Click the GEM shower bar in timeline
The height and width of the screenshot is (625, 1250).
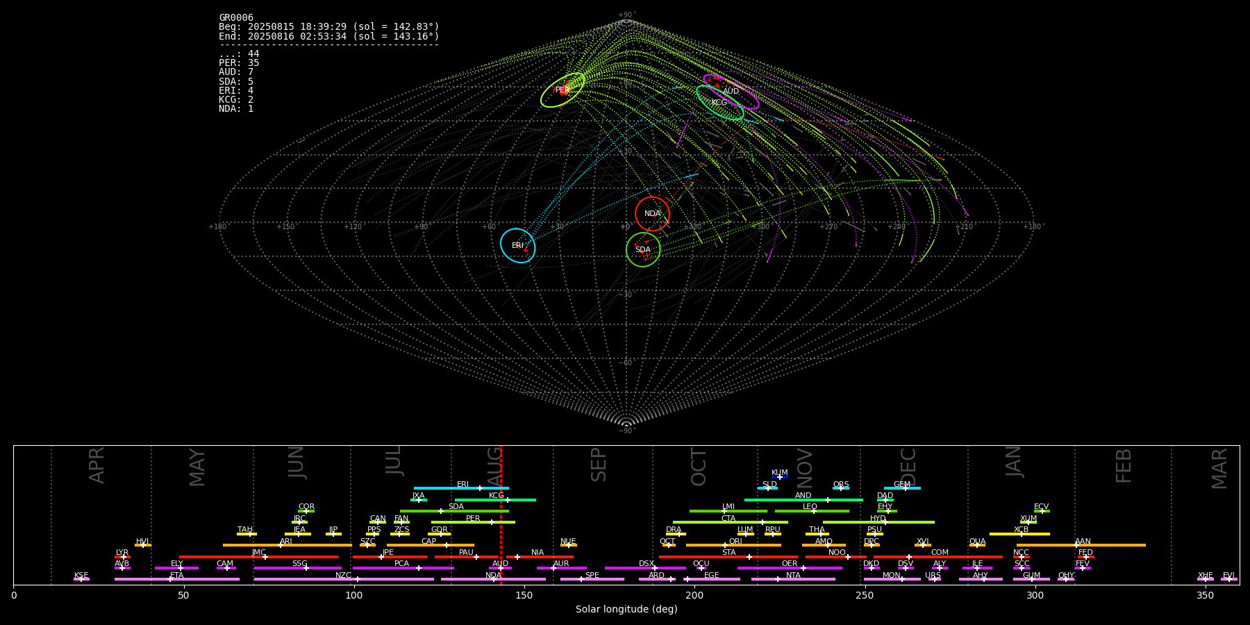pyautogui.click(x=902, y=488)
